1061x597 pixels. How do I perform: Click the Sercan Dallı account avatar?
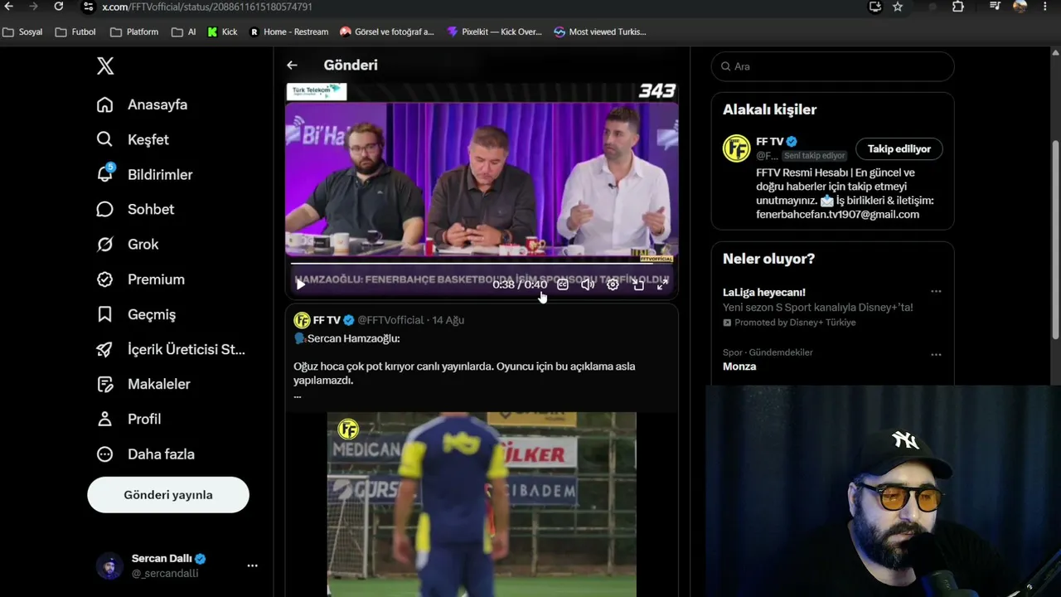pyautogui.click(x=109, y=565)
